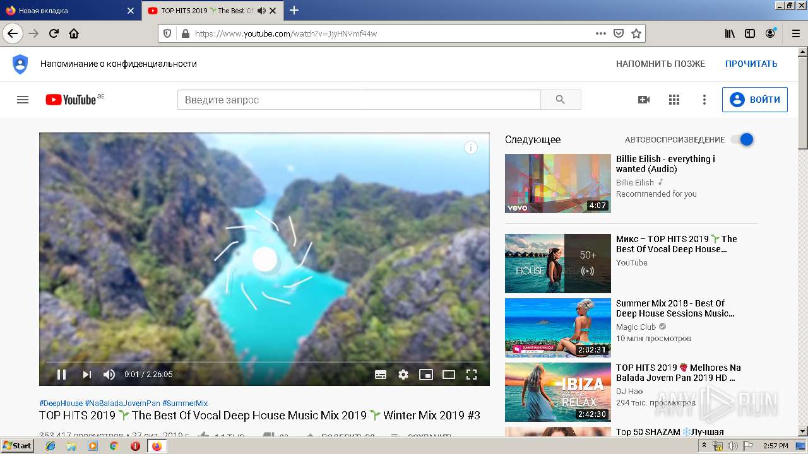Screen dimensions: 808x454
Task: Save page to Pocket
Action: [x=619, y=33]
